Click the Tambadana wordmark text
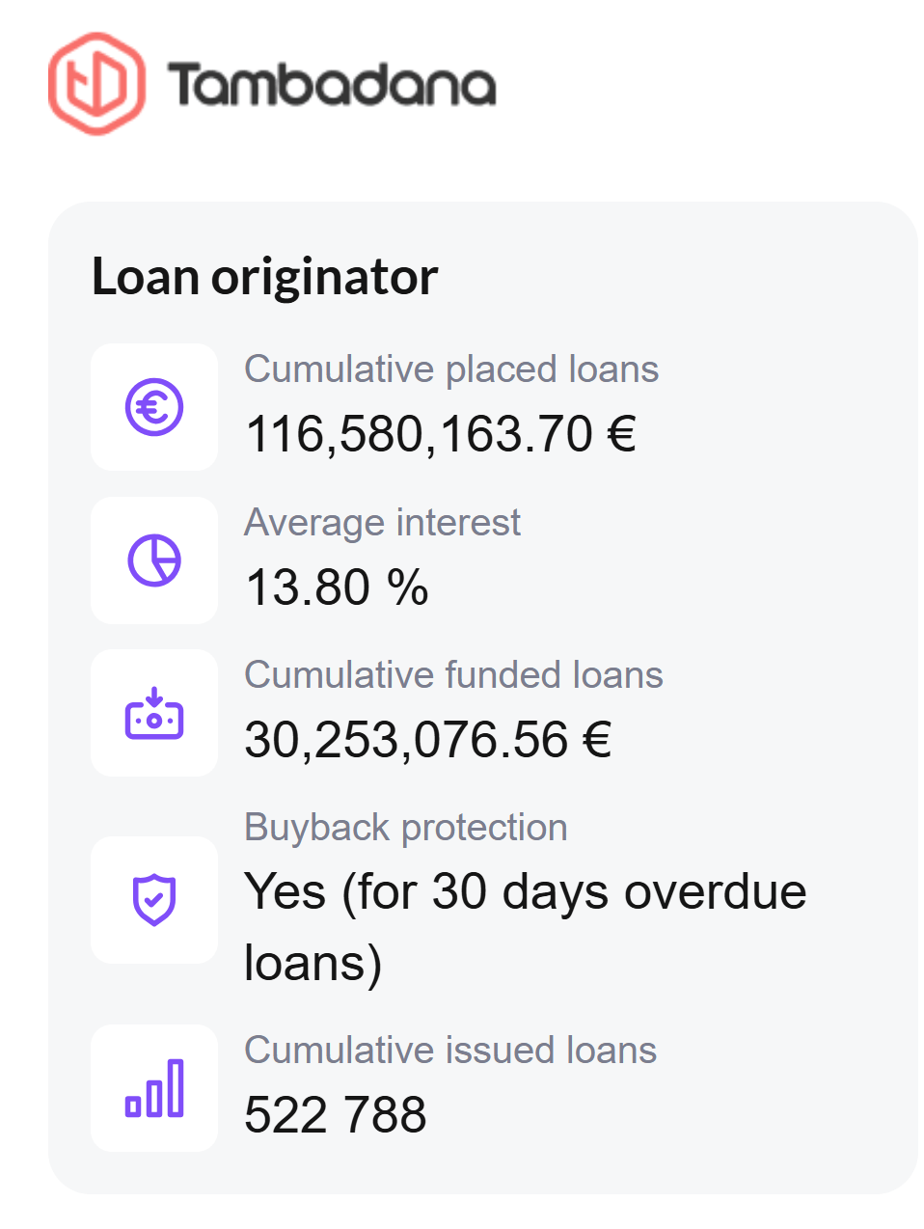 [332, 85]
